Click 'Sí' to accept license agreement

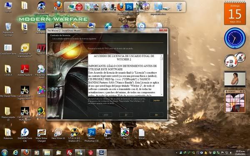pos(126,115)
